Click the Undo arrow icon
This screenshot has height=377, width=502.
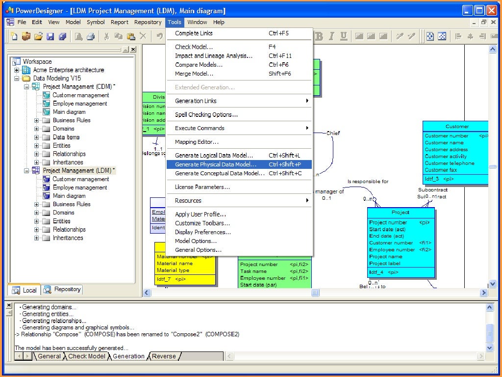click(x=159, y=36)
